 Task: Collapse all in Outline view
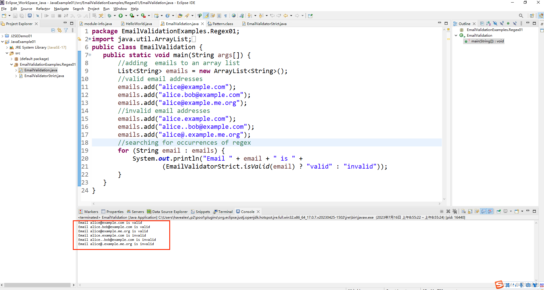click(x=482, y=24)
